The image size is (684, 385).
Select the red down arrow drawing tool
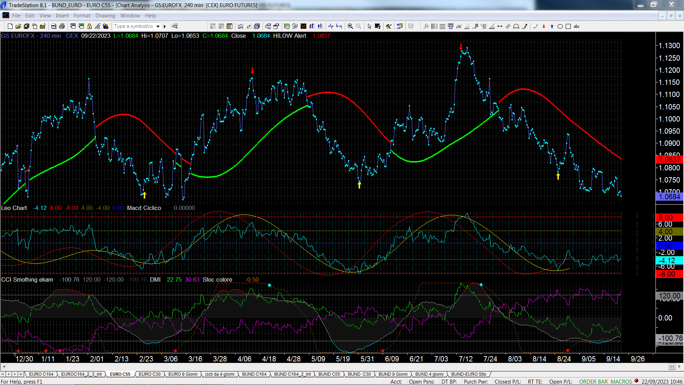tap(544, 26)
